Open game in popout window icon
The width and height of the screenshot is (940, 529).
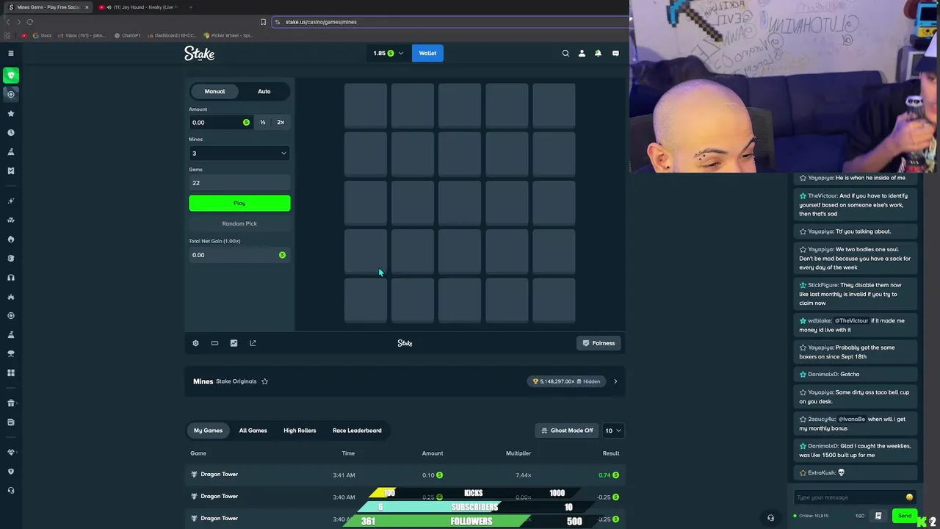[253, 343]
